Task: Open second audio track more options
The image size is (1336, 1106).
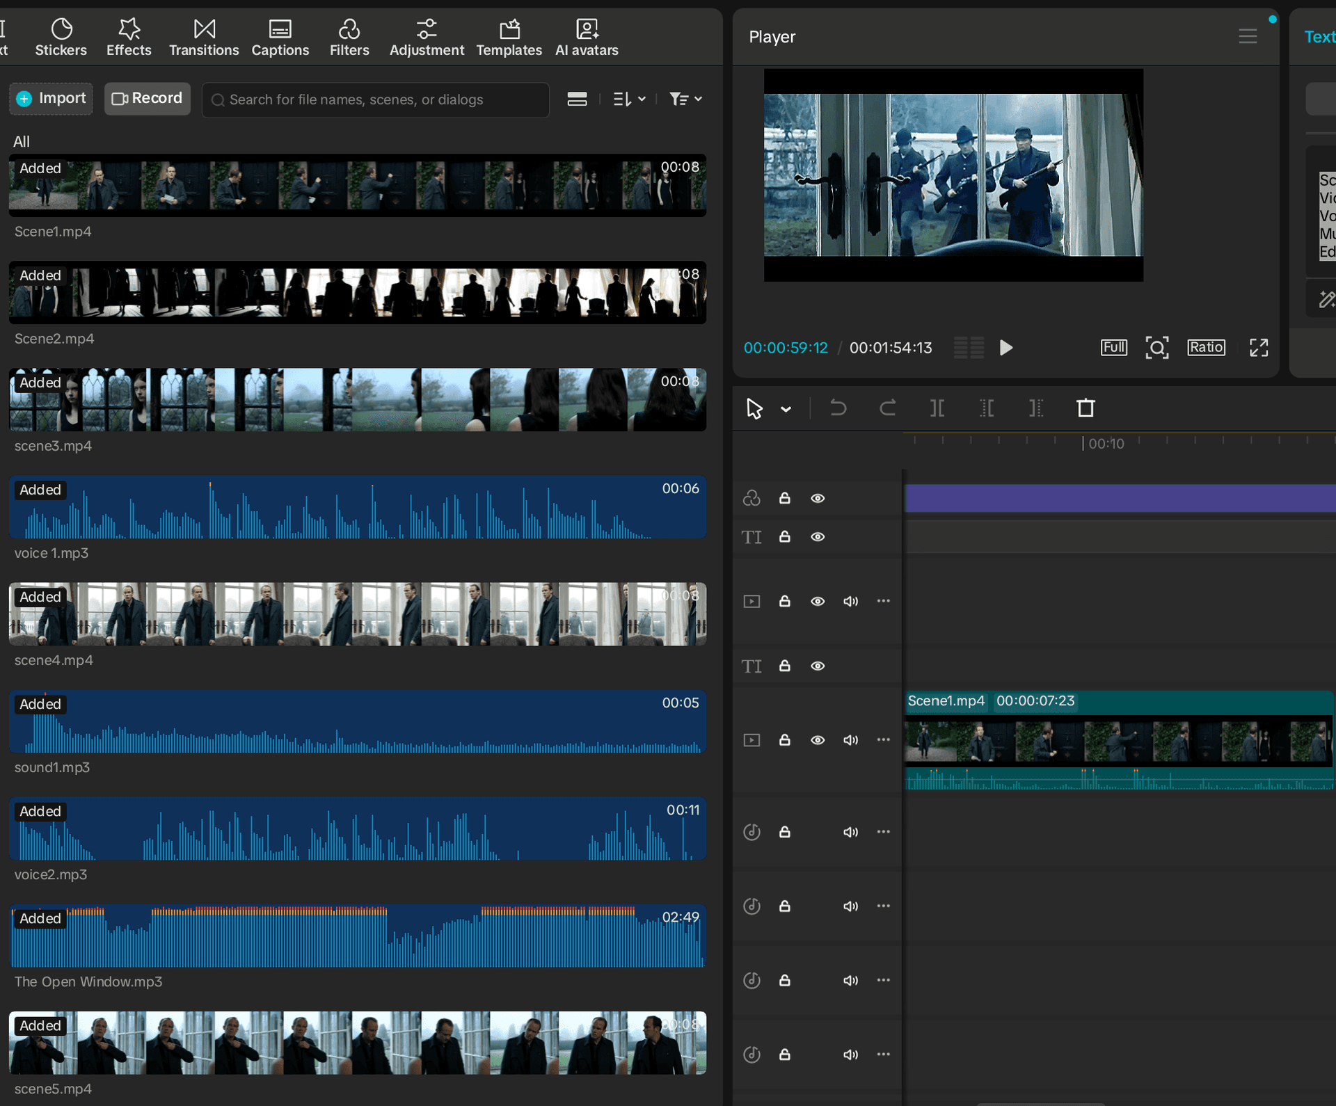Action: (x=883, y=905)
